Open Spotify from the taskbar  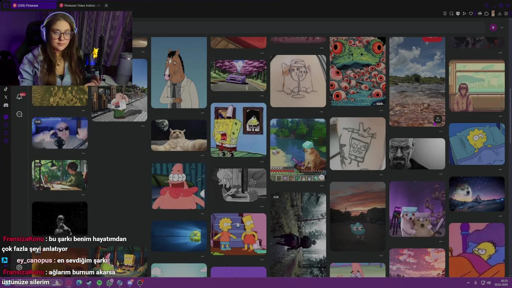[x=99, y=283]
